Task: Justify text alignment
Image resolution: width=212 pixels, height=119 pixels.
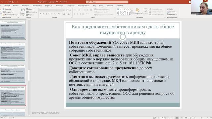Action: click(83, 14)
